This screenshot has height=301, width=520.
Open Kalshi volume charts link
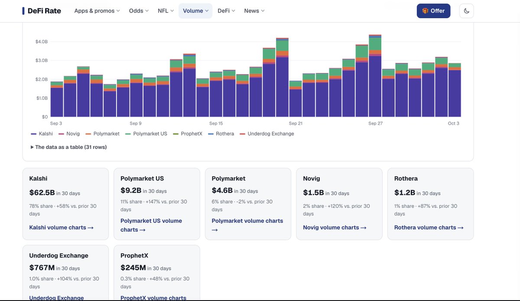tap(61, 227)
